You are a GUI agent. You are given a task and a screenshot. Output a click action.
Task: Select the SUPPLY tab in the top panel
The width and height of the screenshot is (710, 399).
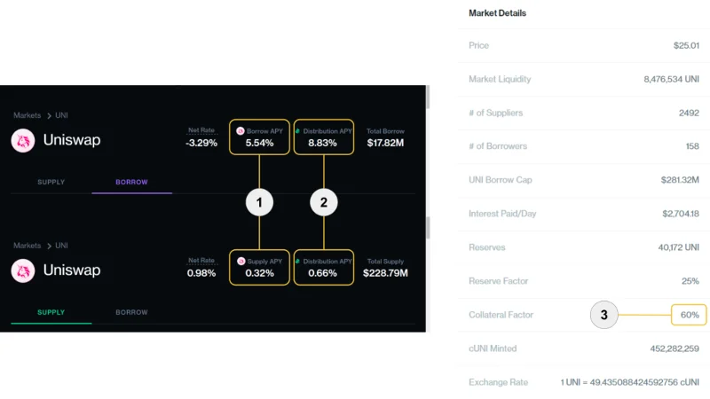coord(51,182)
